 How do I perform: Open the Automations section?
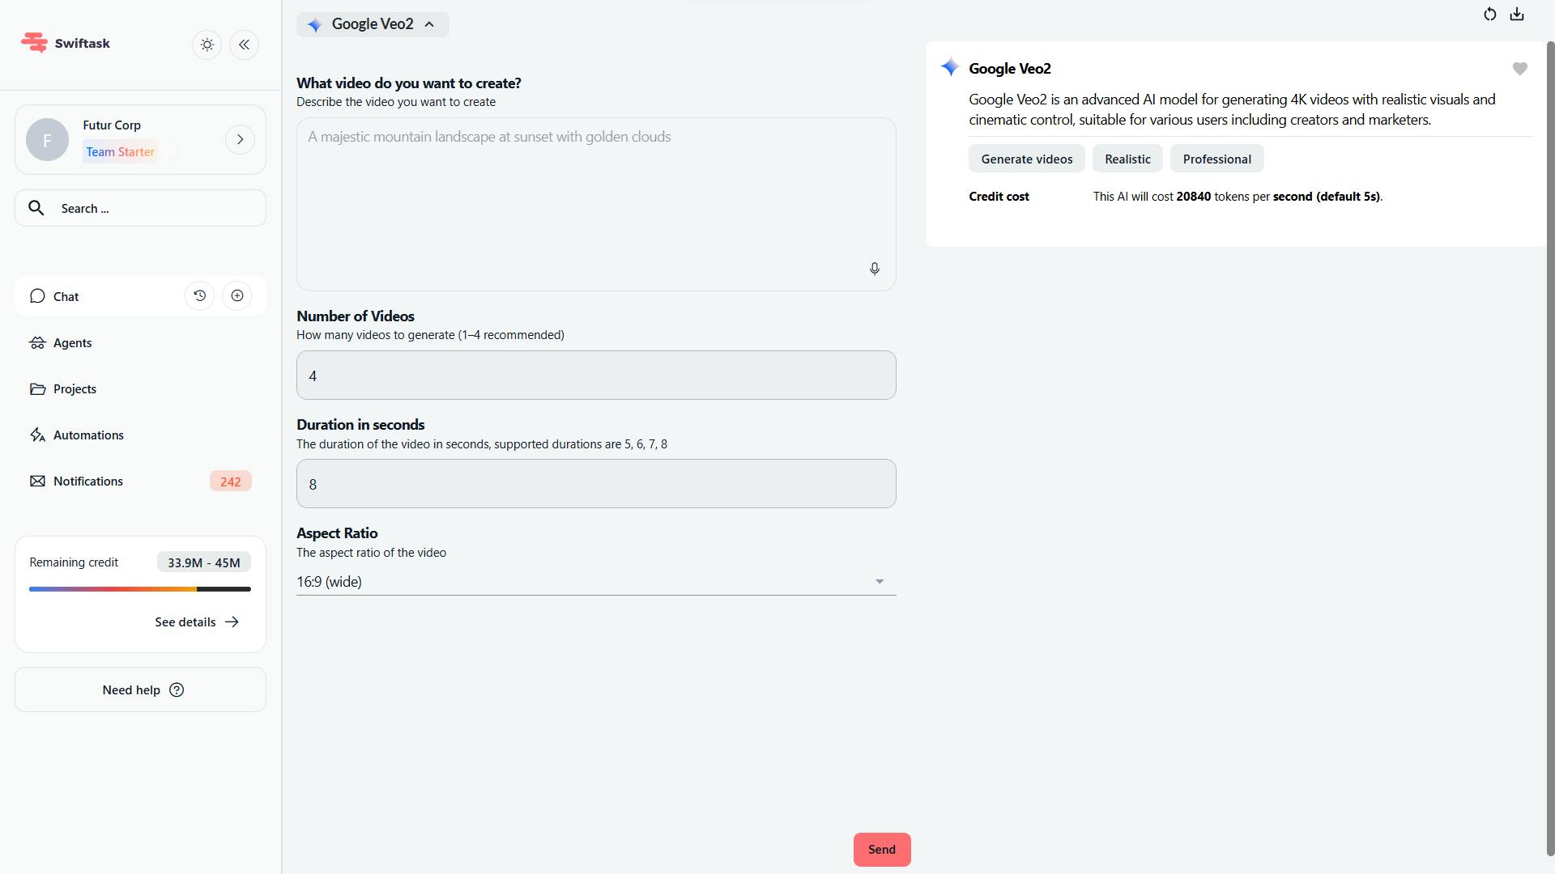click(x=87, y=435)
